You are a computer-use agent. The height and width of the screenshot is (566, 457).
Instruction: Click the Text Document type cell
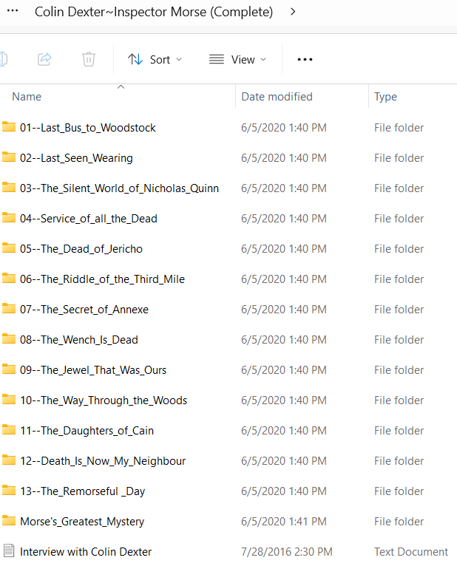(411, 552)
